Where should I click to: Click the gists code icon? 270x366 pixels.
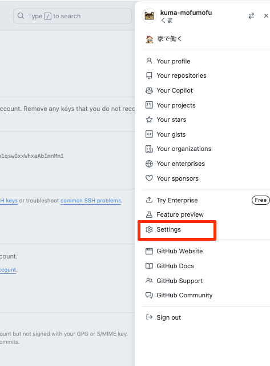point(149,134)
